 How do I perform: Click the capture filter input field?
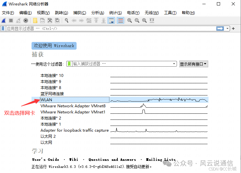[122, 64]
